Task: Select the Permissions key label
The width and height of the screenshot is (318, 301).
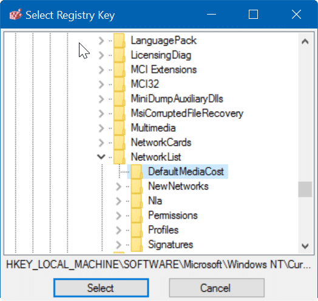Action: 172,215
